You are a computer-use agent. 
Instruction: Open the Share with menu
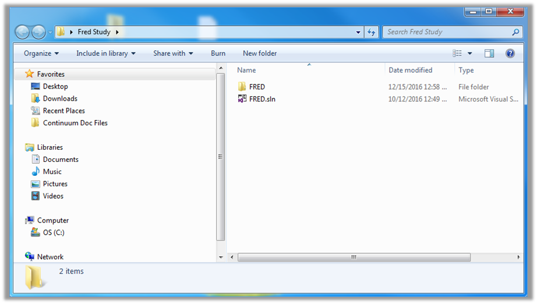(173, 54)
